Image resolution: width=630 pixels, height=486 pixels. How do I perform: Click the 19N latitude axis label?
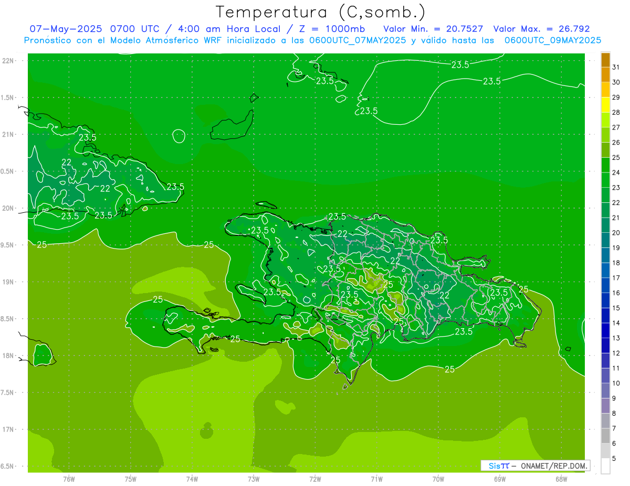pyautogui.click(x=8, y=282)
